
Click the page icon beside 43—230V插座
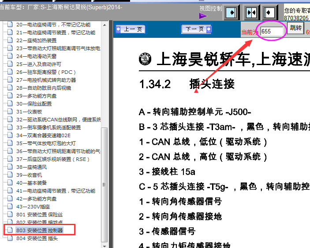click(10, 206)
